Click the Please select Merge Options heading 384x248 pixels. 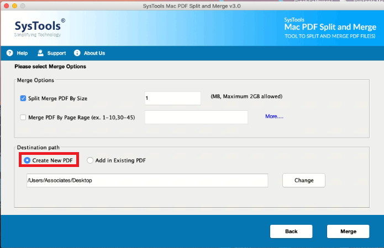(x=50, y=67)
